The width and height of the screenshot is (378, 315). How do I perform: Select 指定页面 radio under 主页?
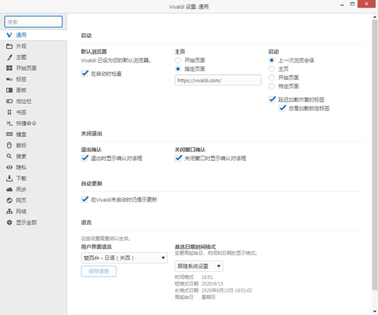point(178,69)
